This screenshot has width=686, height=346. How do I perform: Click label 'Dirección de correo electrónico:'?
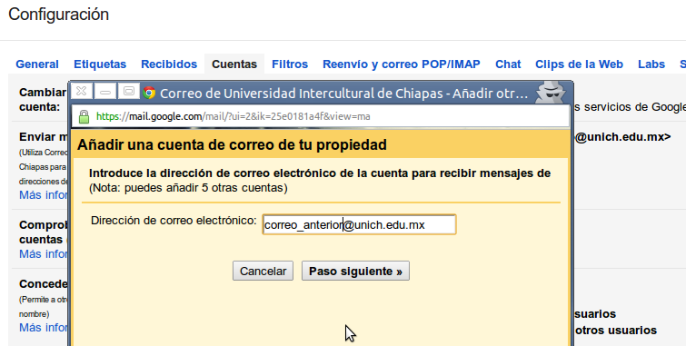(x=174, y=221)
